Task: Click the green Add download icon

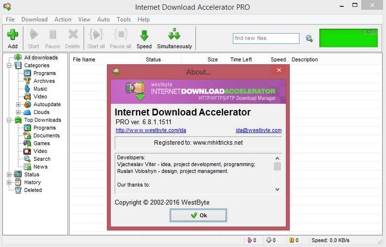Action: click(x=12, y=35)
